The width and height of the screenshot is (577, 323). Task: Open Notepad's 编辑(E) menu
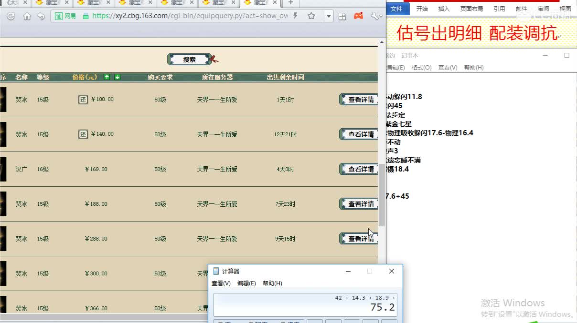395,68
